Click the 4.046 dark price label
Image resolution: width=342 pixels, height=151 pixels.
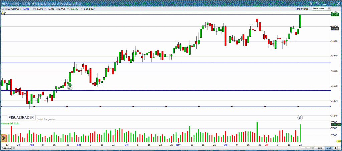point(335,29)
